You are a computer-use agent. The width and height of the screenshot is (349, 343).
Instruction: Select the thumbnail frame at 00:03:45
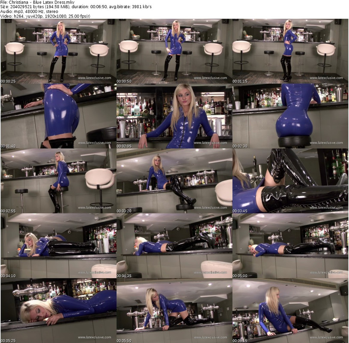pyautogui.click(x=290, y=181)
